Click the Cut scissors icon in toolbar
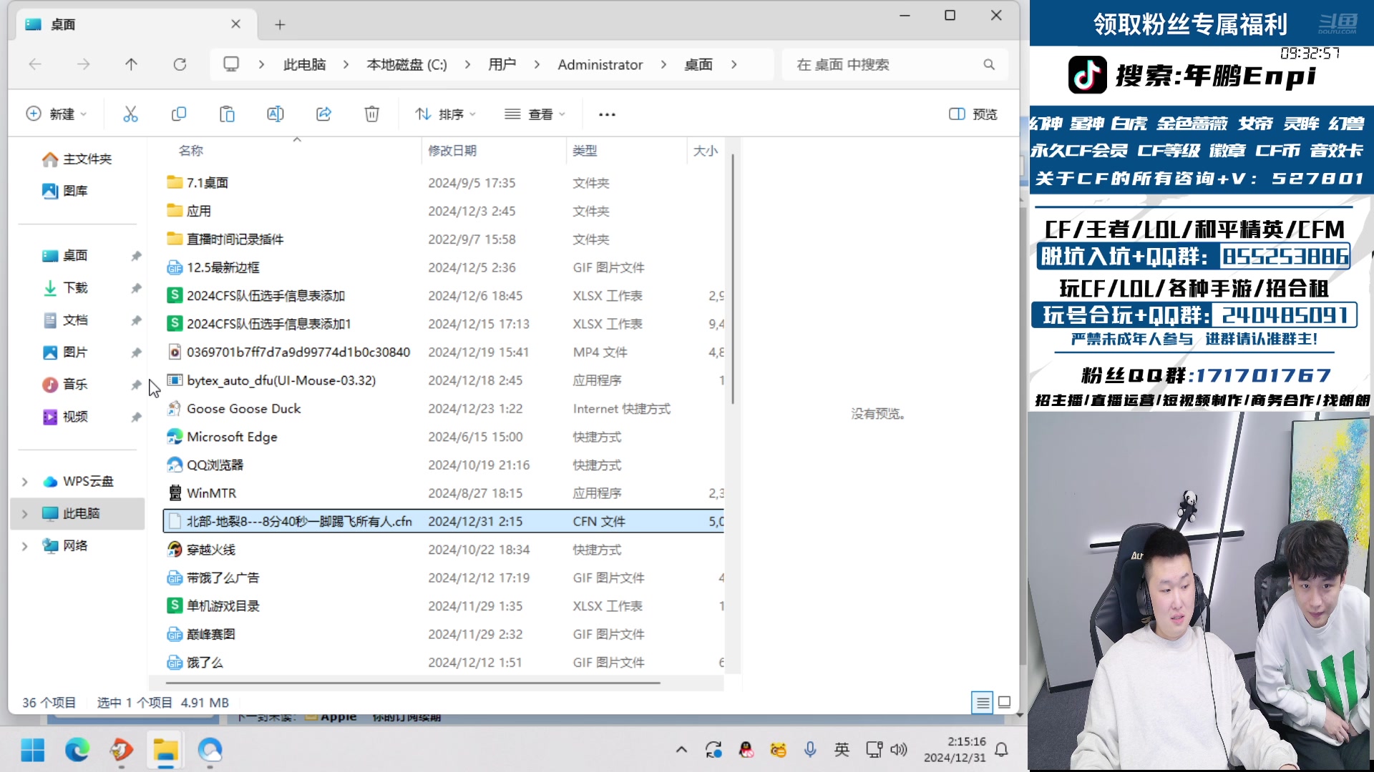 [130, 114]
